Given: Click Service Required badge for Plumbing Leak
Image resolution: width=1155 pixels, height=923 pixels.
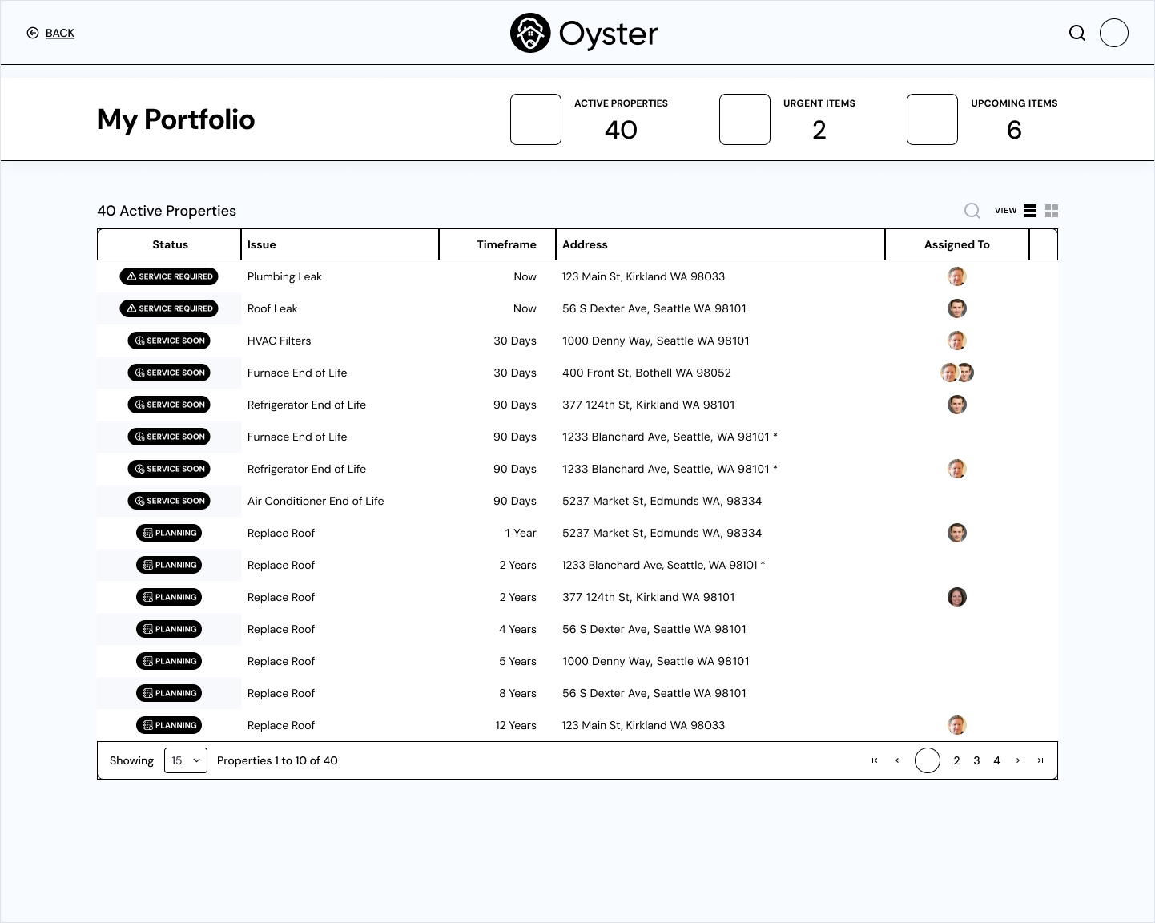Looking at the screenshot, I should point(169,276).
